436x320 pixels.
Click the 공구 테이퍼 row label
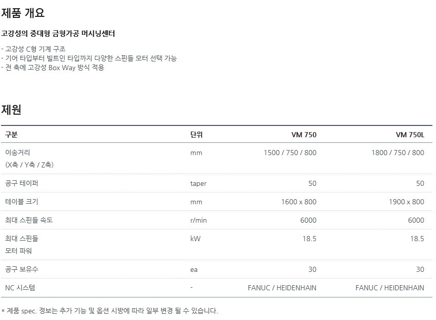[22, 183]
